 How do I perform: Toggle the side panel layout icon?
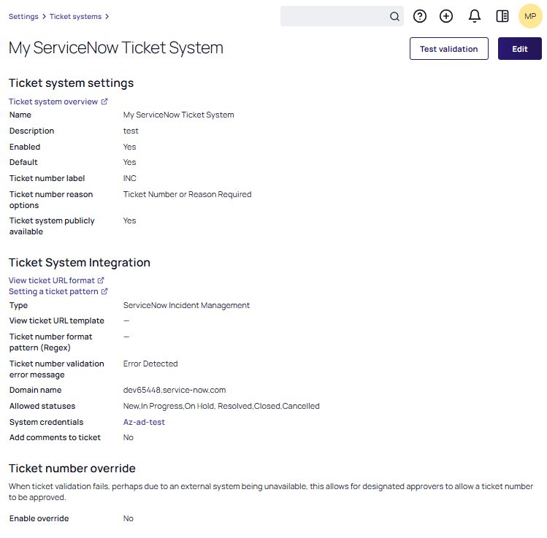502,16
